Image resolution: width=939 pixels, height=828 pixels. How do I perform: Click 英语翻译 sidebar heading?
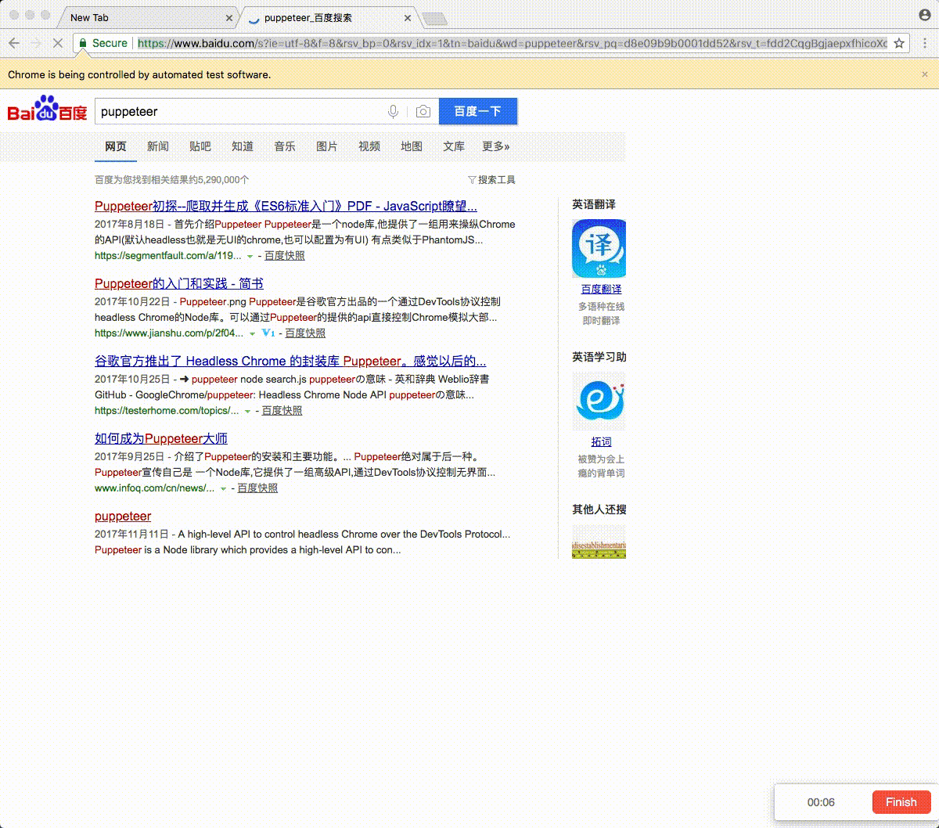coord(594,205)
